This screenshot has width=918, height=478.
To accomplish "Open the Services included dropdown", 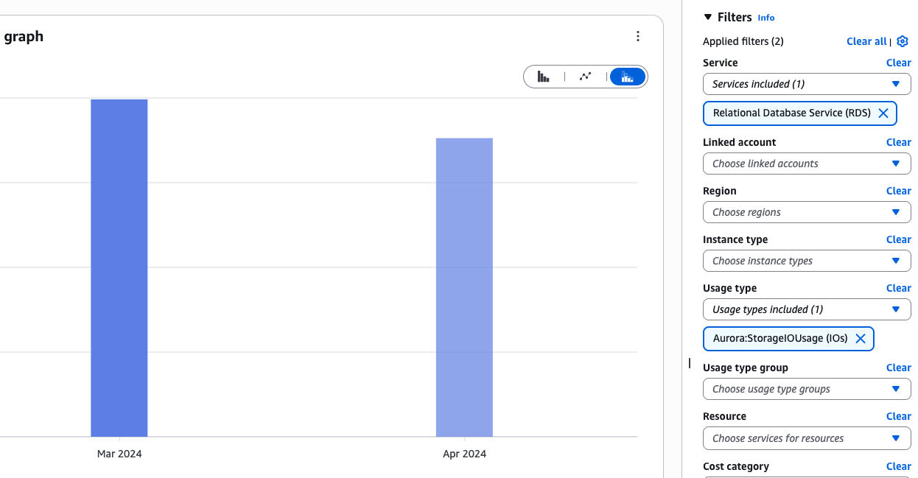I will [807, 84].
